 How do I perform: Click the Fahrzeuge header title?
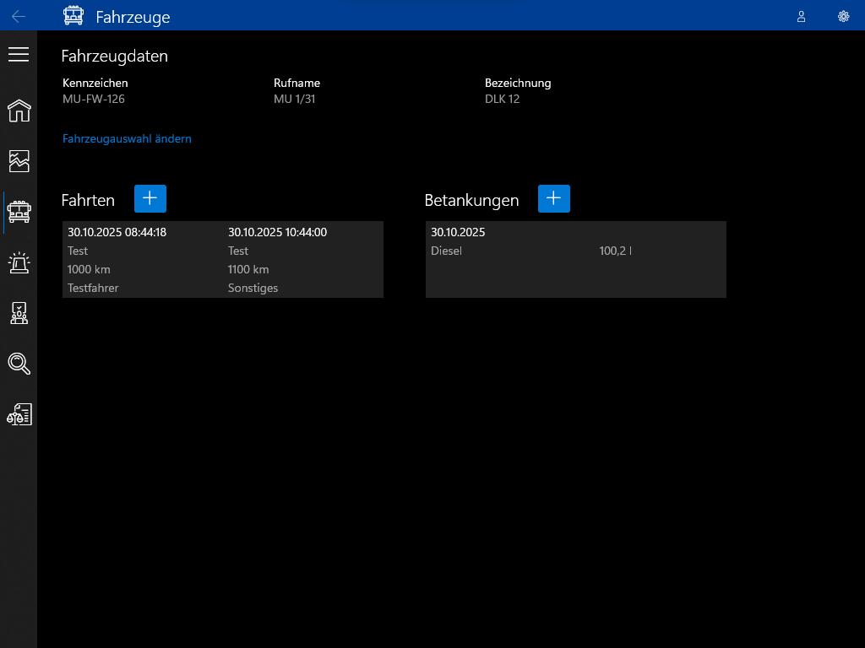[133, 17]
